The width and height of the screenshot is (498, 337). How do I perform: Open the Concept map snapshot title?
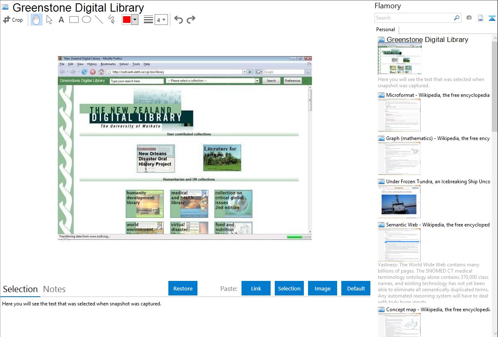[x=438, y=309]
